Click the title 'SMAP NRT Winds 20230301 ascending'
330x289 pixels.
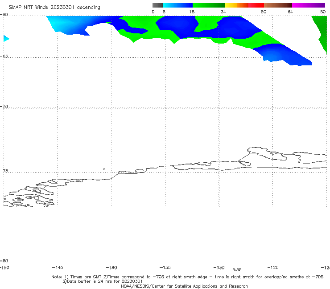[x=54, y=8]
